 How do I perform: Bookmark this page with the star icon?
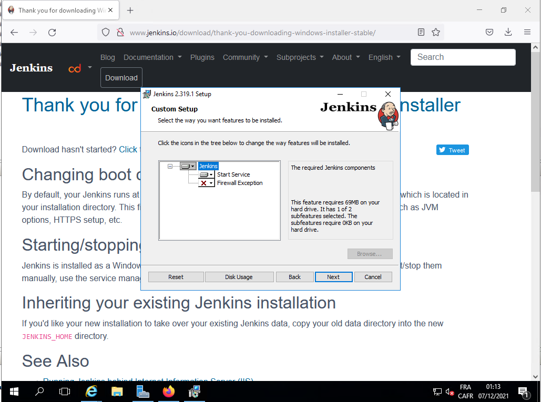436,33
